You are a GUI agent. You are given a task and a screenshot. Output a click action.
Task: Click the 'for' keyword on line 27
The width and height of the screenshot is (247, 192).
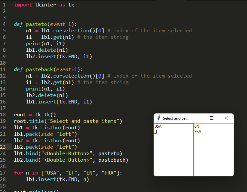click(18, 173)
